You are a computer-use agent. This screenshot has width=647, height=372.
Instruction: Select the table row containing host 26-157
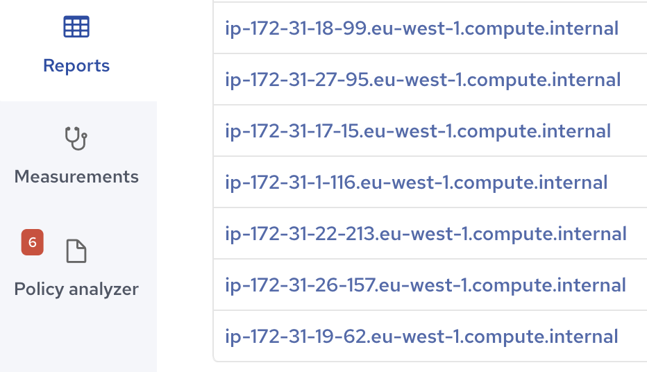coord(430,285)
